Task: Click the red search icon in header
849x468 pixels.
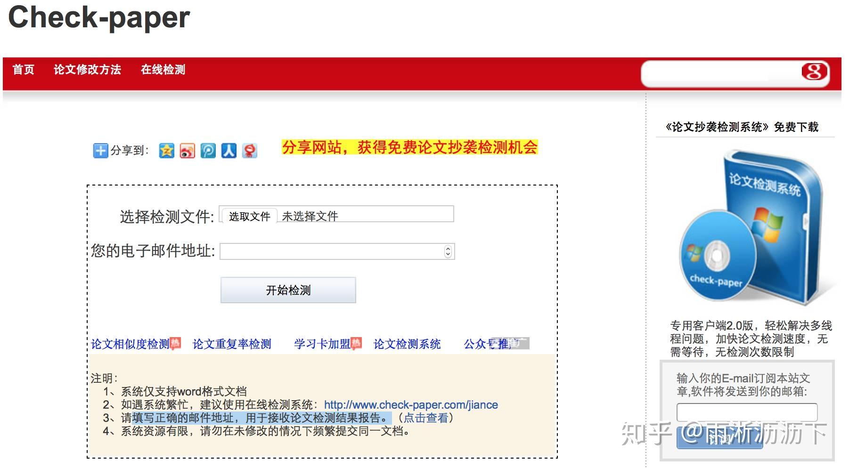Action: (x=814, y=72)
